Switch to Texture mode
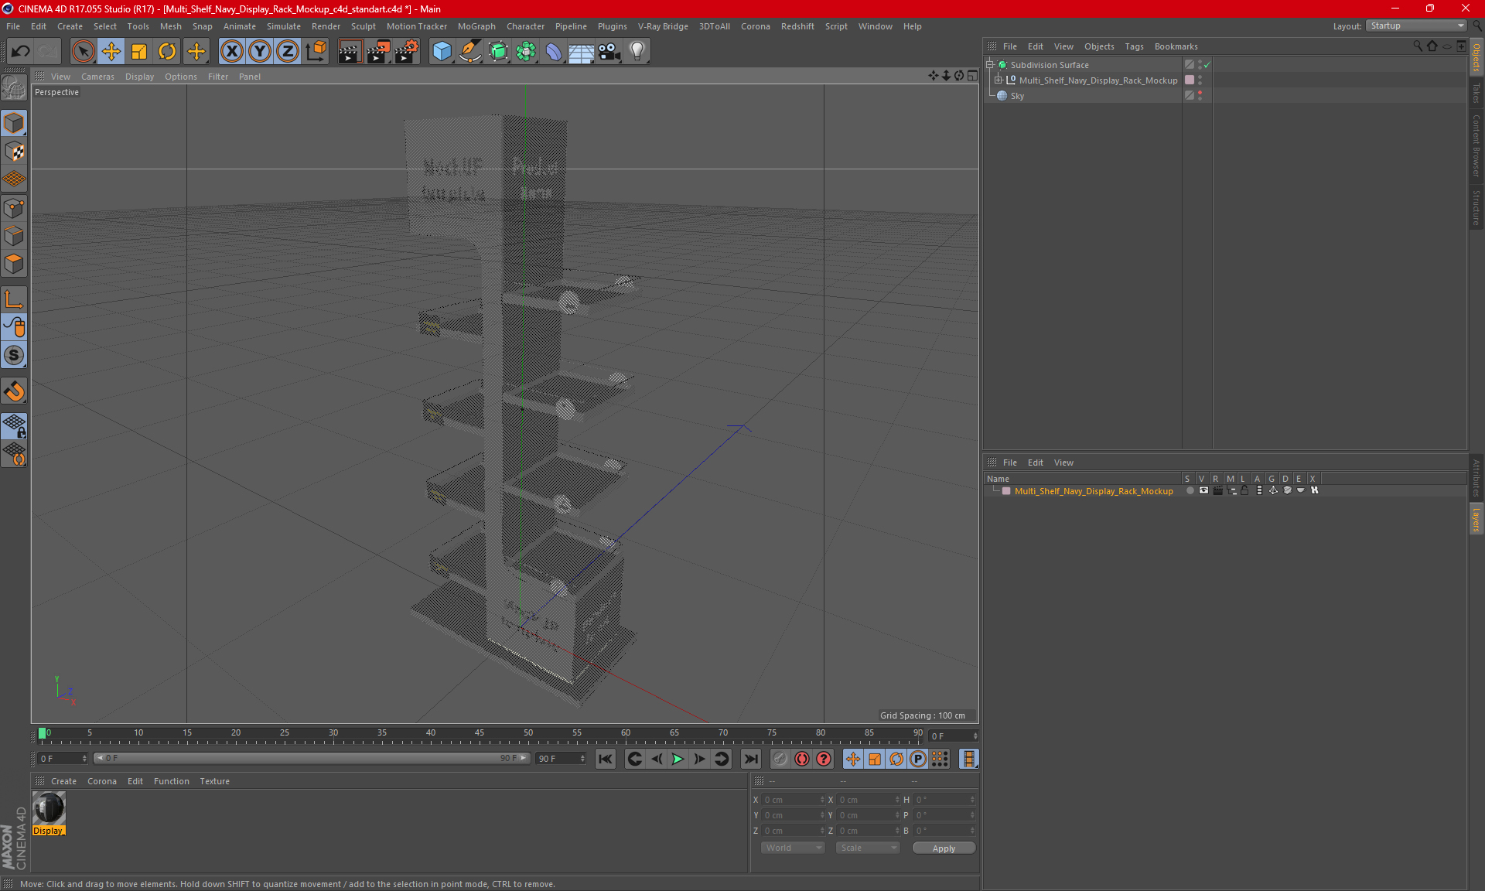 coord(14,152)
